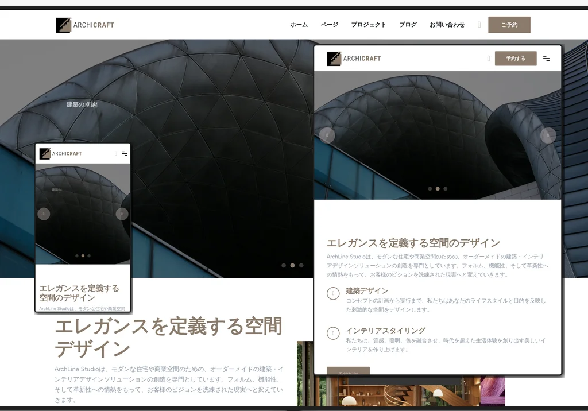Click the next-slide arrow in the mobile carousel
Image resolution: width=588 pixels, height=411 pixels.
122,214
